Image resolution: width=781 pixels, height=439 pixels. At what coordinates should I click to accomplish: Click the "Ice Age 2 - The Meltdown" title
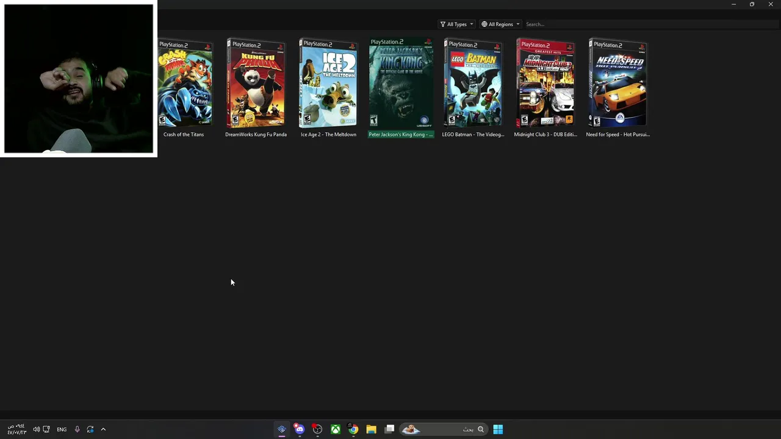pos(328,134)
